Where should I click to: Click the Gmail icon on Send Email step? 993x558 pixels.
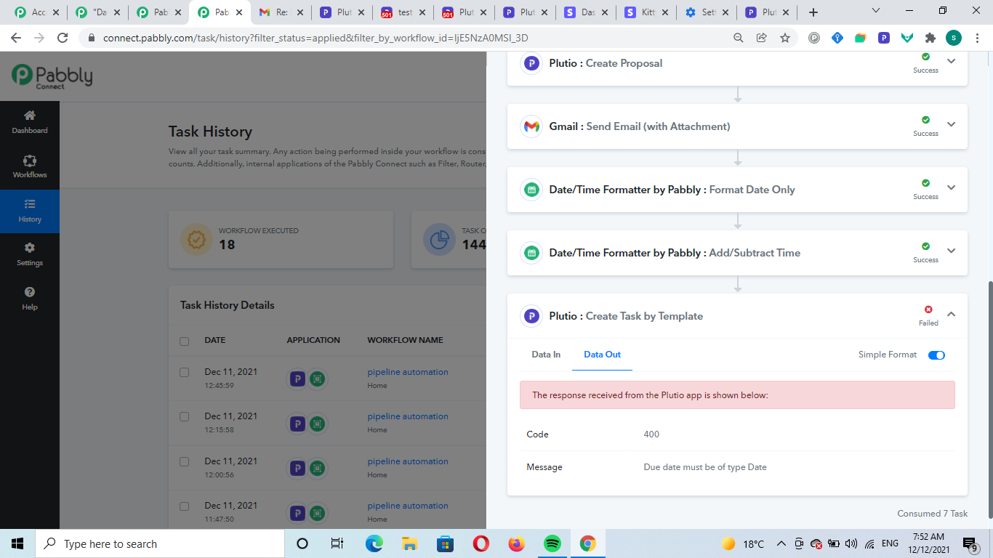pos(532,126)
